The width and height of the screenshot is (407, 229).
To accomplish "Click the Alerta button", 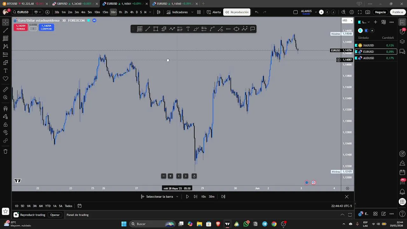I will point(214,12).
